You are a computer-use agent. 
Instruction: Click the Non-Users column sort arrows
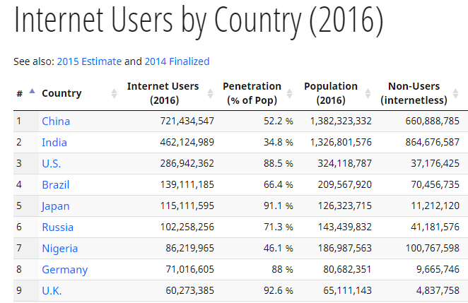455,94
